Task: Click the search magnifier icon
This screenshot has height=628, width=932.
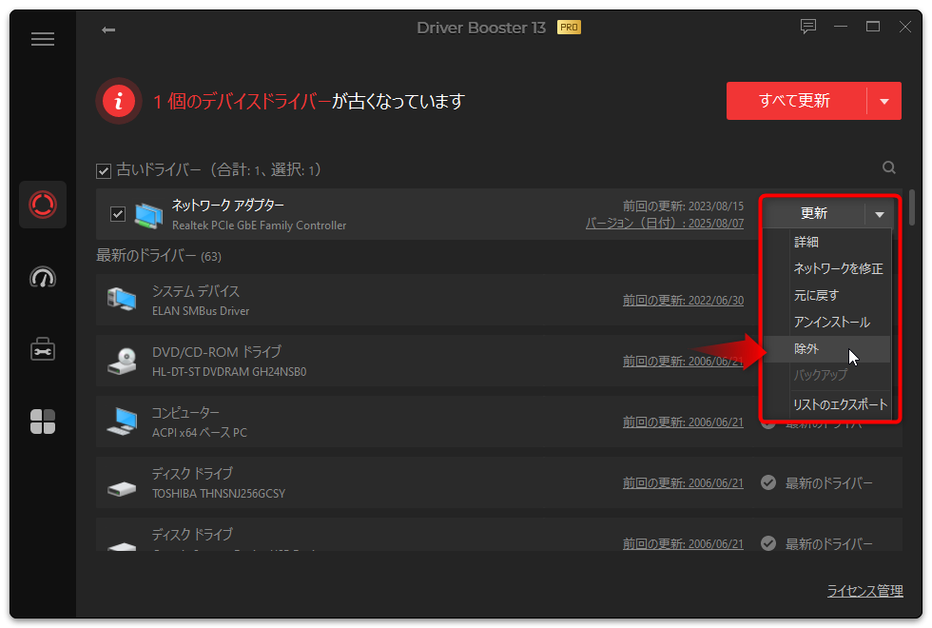Action: pos(889,167)
